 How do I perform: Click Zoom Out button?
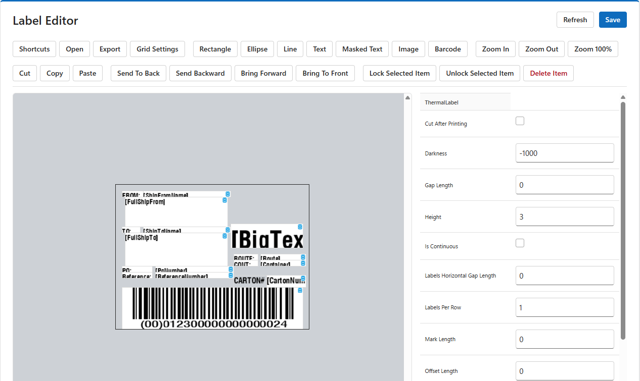541,49
